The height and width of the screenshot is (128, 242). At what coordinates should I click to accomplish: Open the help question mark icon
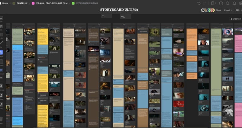pos(221,3)
